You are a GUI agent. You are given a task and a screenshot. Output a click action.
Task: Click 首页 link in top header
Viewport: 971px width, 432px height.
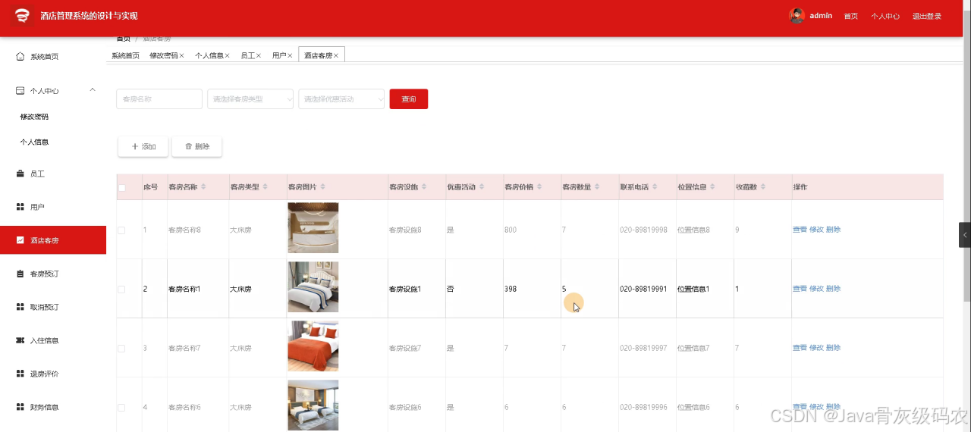(x=851, y=16)
